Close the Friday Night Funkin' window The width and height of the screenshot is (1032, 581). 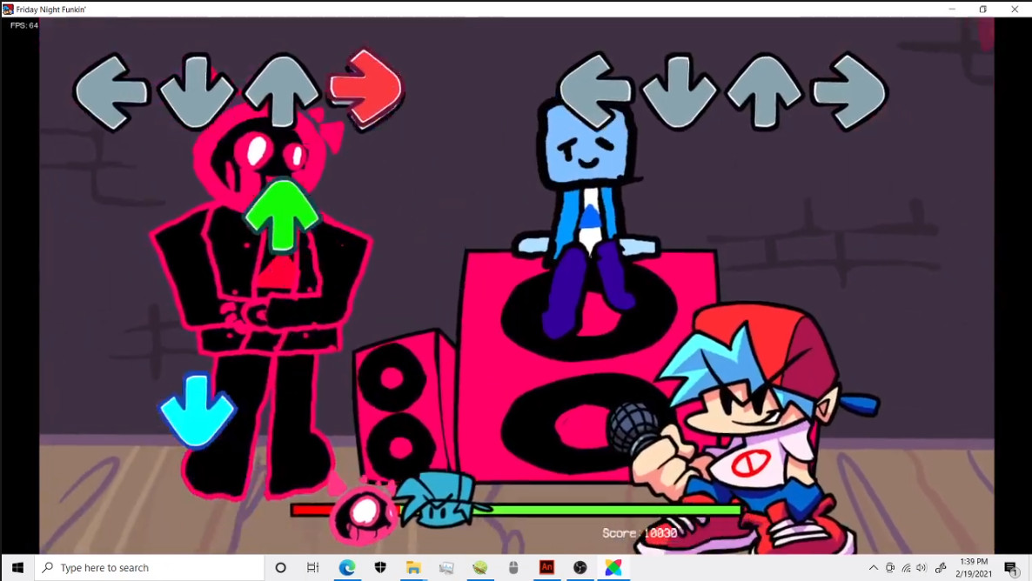[1015, 10]
